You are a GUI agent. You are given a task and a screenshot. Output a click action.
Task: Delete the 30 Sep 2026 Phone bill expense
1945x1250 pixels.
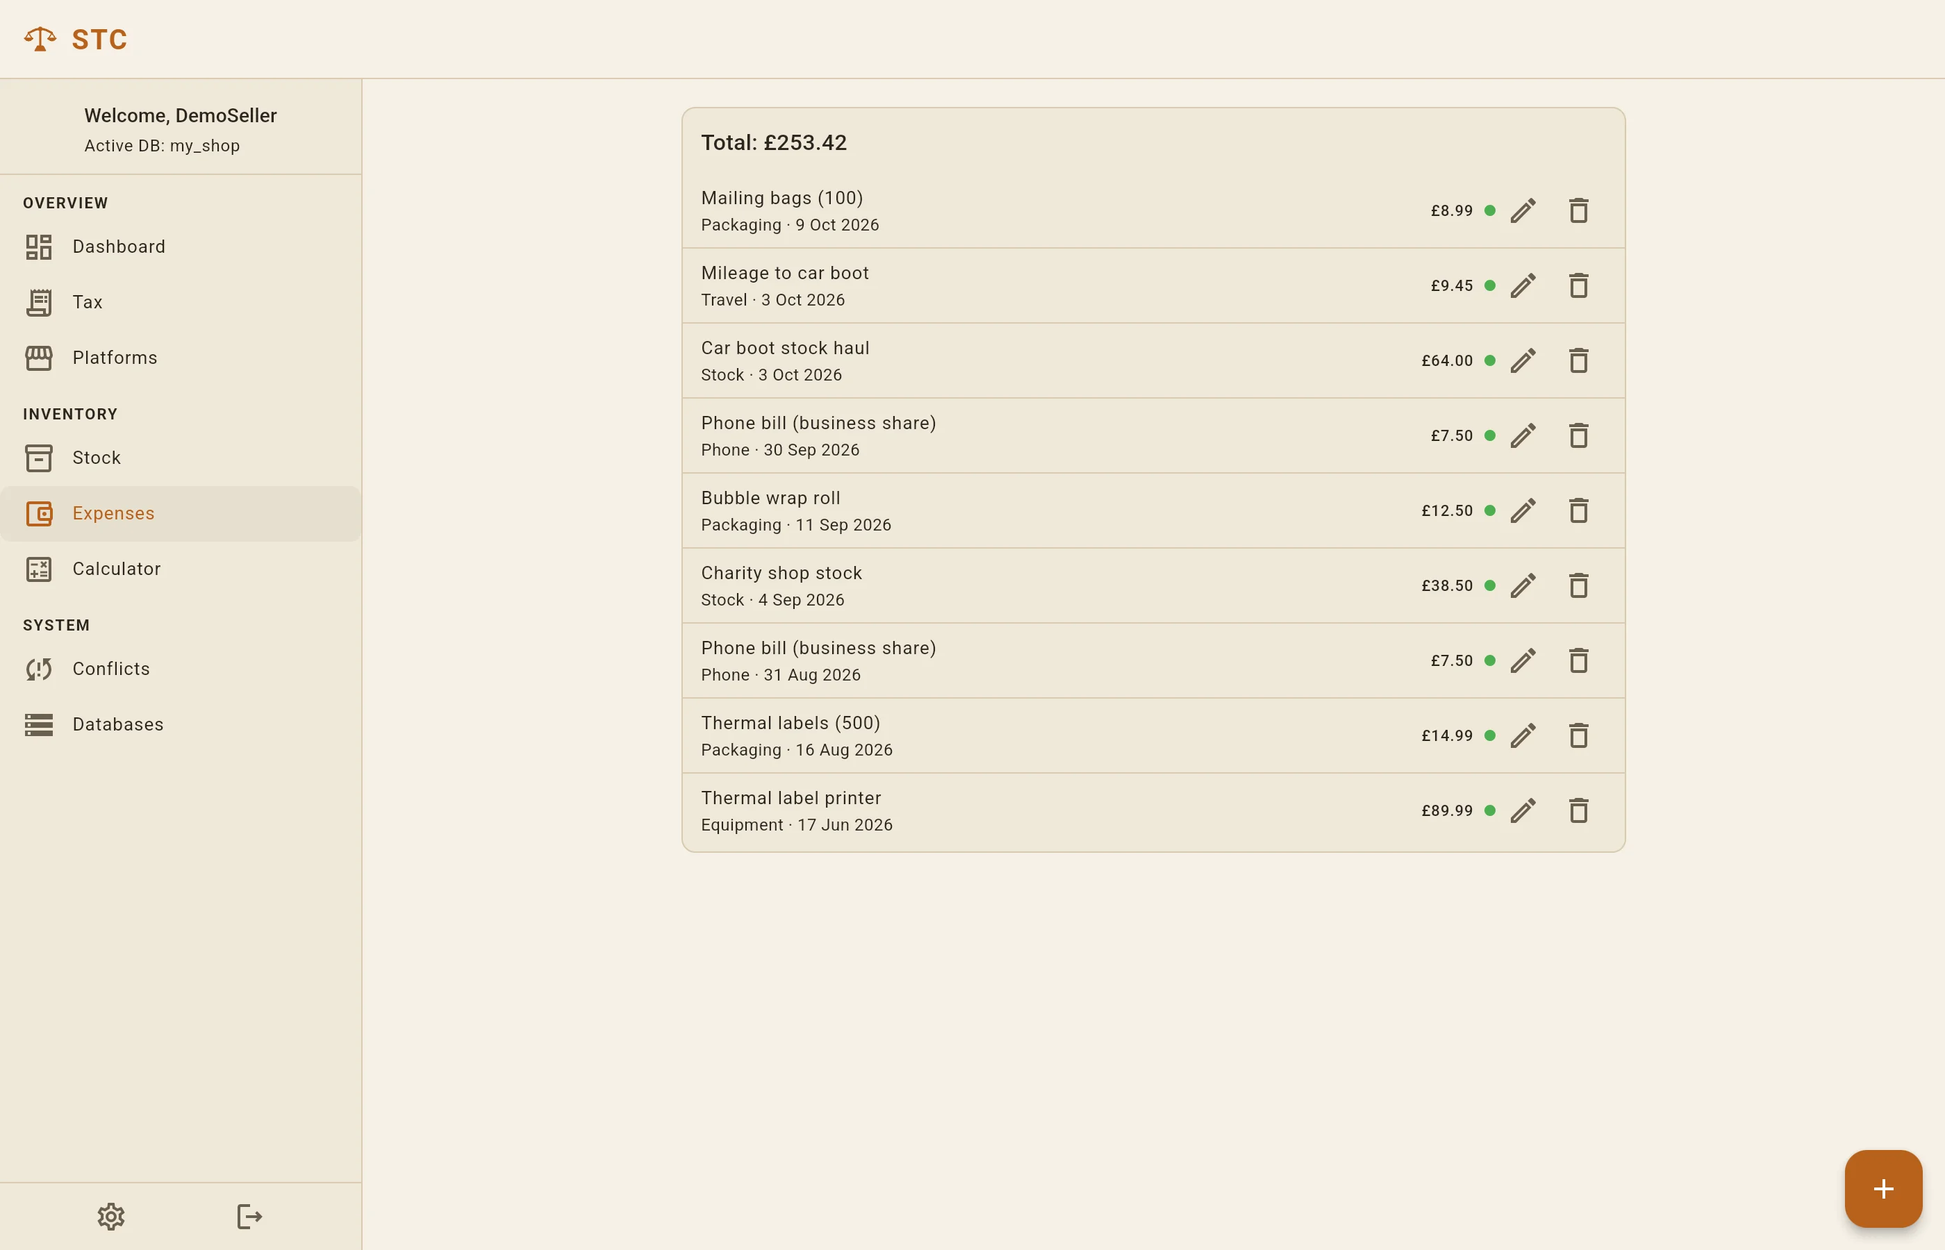tap(1578, 436)
